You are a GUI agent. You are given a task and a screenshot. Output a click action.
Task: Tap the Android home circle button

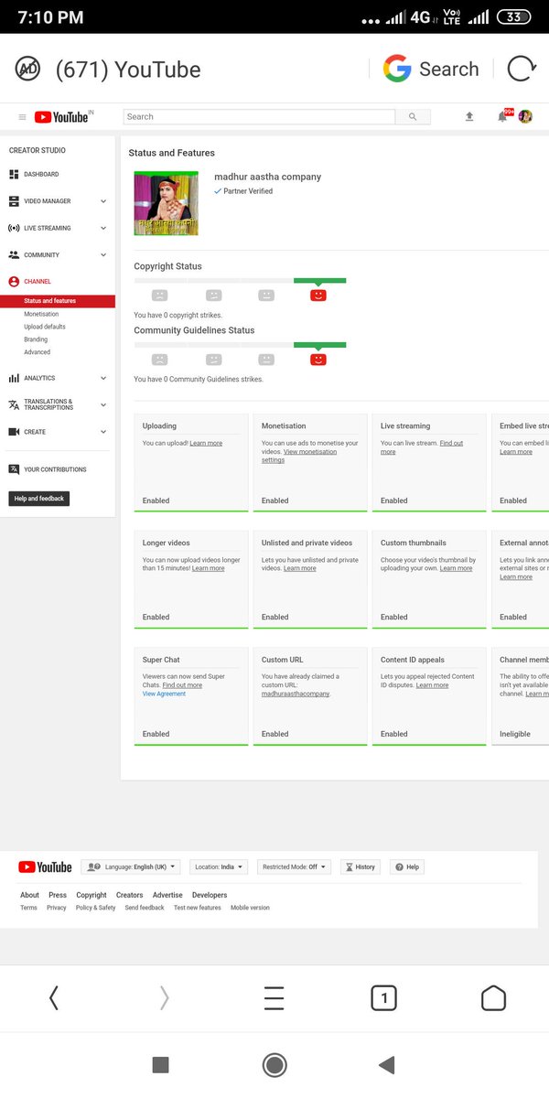coord(274,1064)
